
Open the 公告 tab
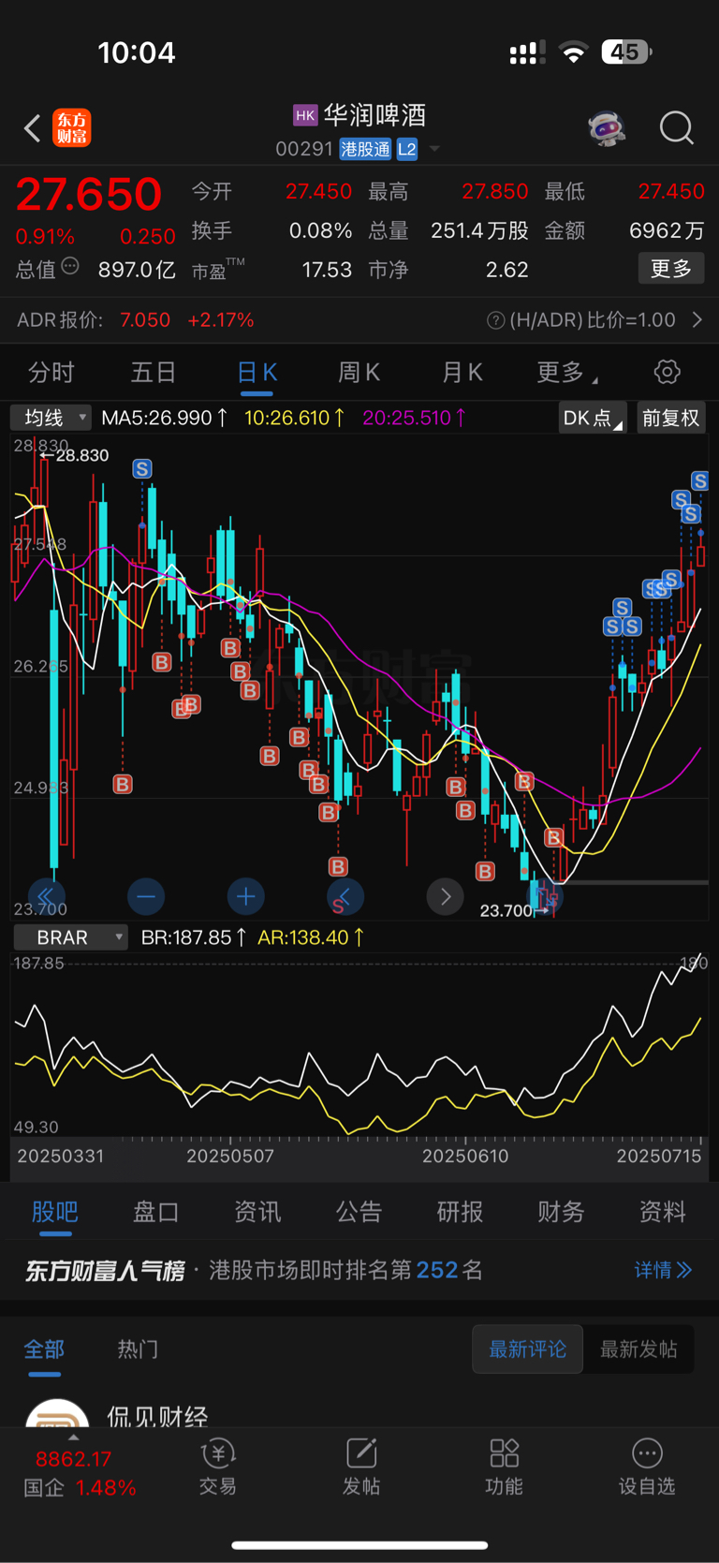tap(359, 1212)
